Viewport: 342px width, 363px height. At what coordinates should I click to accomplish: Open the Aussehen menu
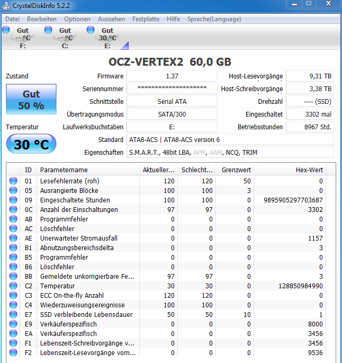[x=111, y=19]
